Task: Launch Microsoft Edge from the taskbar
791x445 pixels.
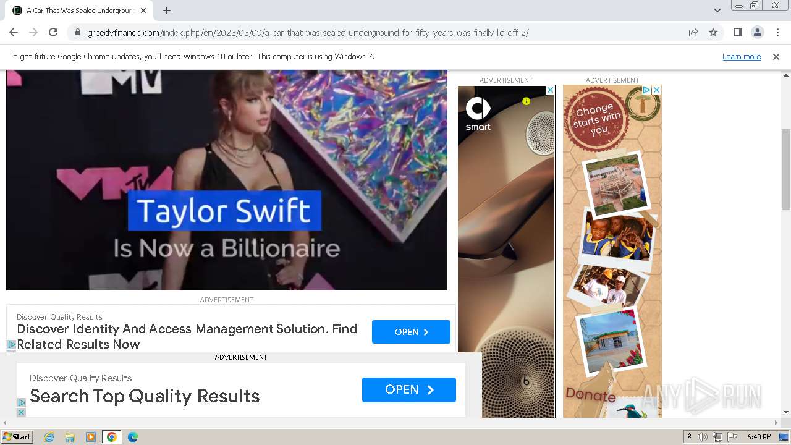Action: (133, 437)
